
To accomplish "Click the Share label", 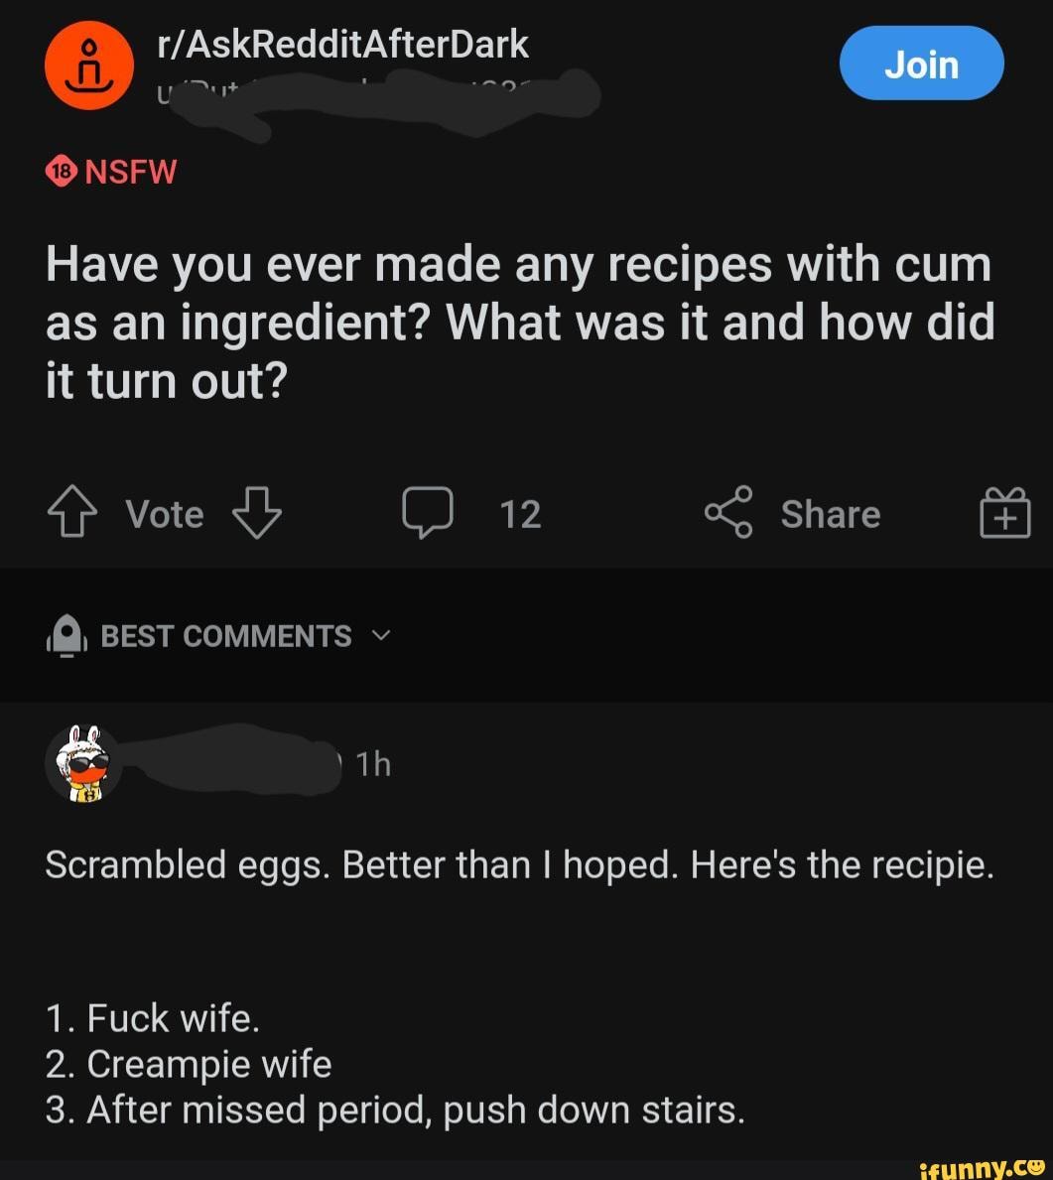I will pos(831,515).
